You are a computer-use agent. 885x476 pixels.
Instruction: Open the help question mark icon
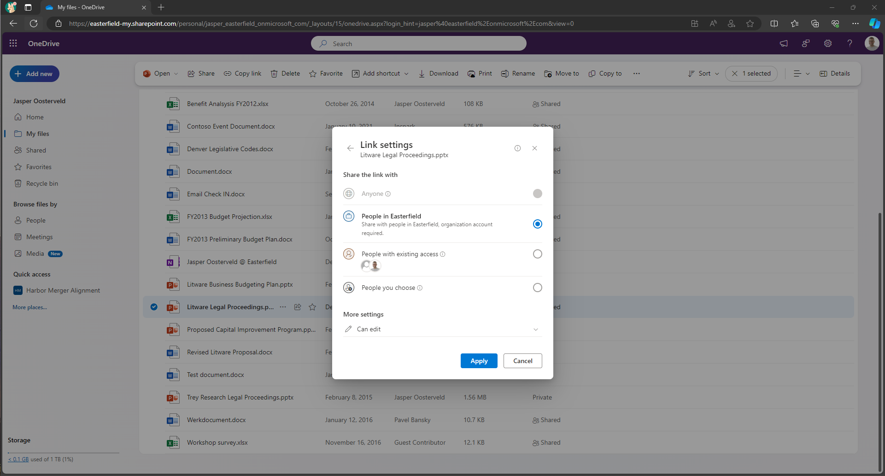(850, 43)
